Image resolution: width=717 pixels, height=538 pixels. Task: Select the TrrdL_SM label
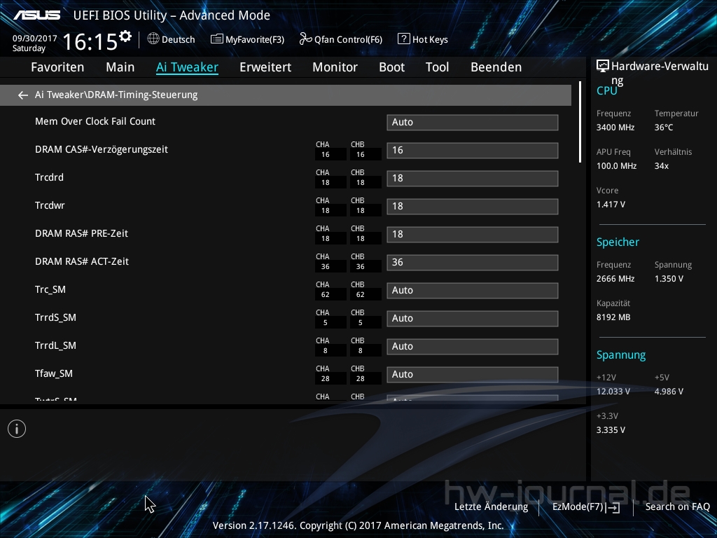[55, 345]
